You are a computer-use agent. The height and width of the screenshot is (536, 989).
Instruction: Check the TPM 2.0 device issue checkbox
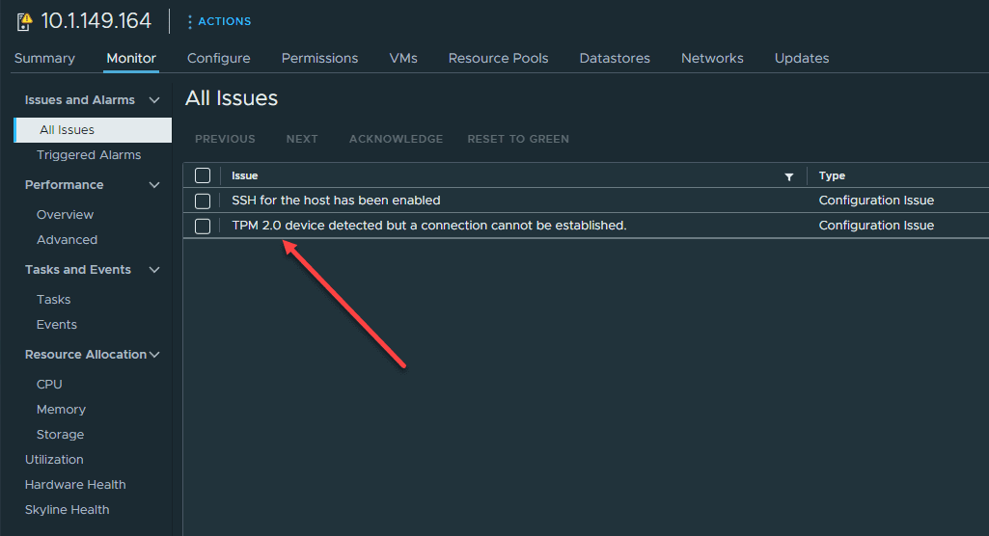[203, 226]
